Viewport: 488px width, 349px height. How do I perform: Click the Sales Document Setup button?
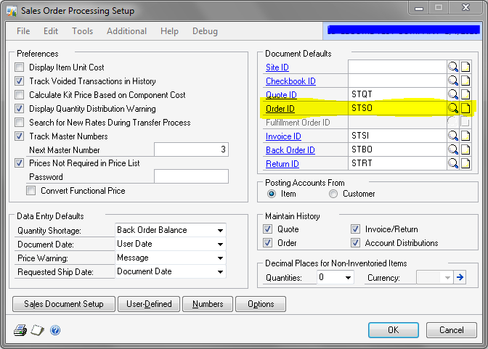(x=64, y=304)
